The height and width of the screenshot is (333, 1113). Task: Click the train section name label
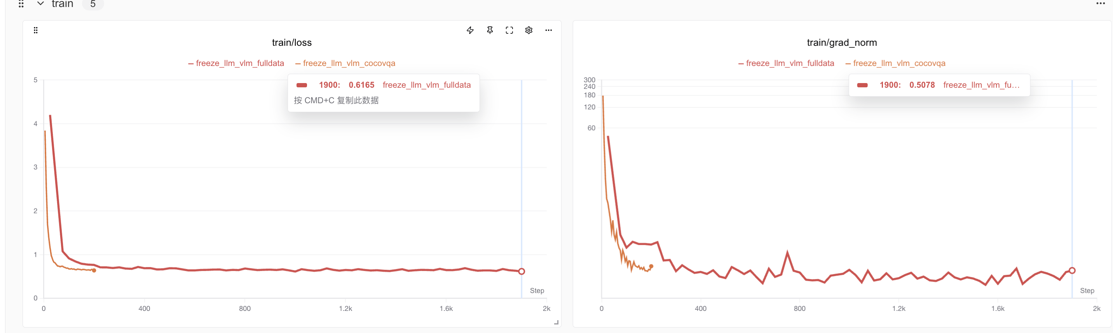pyautogui.click(x=63, y=4)
